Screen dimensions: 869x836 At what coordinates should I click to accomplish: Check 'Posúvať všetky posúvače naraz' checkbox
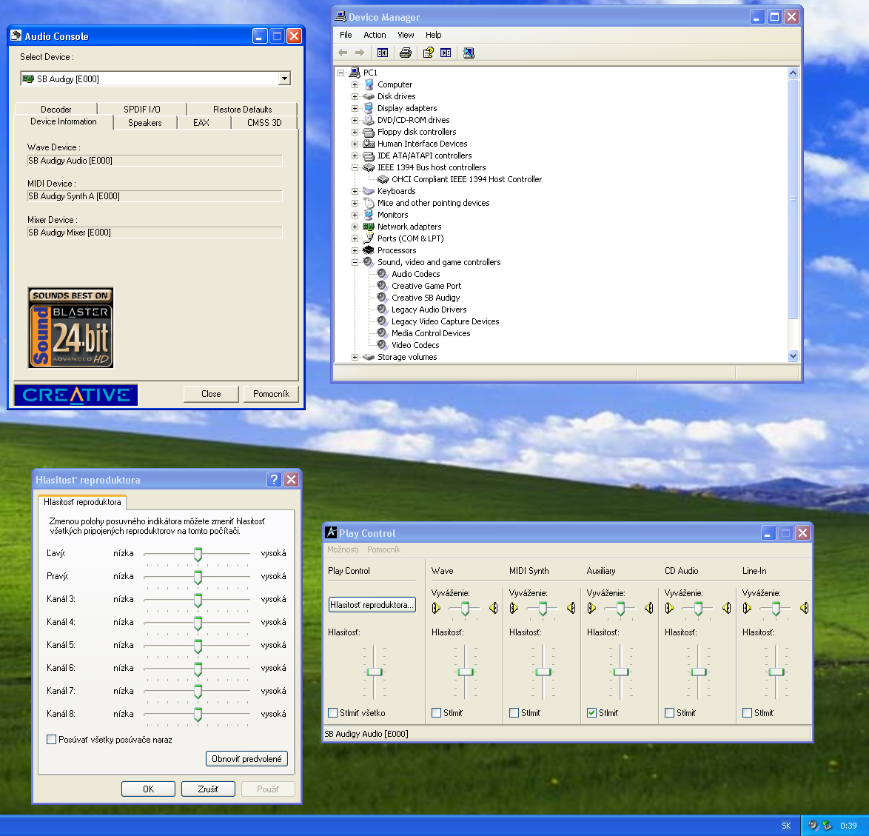pyautogui.click(x=52, y=740)
